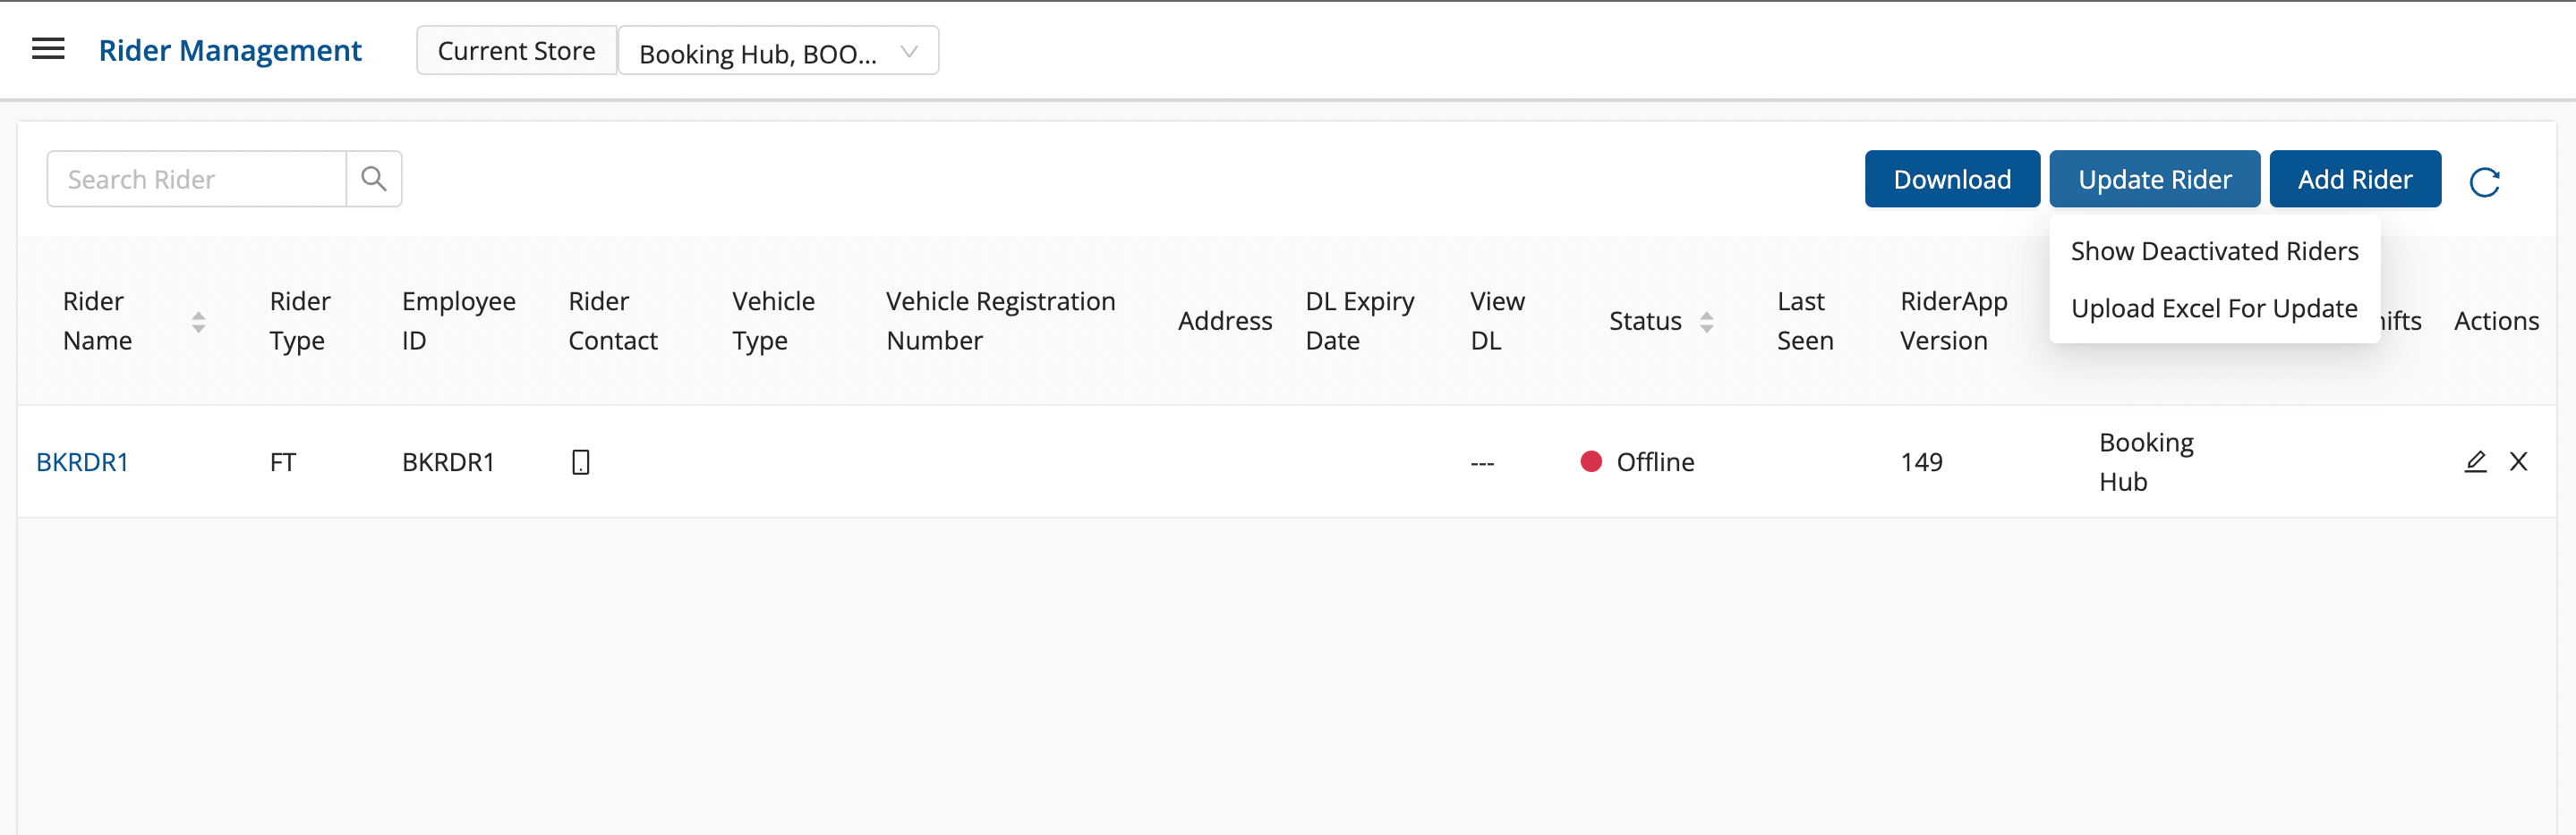Click the Add Rider button
The image size is (2576, 835).
[2354, 180]
